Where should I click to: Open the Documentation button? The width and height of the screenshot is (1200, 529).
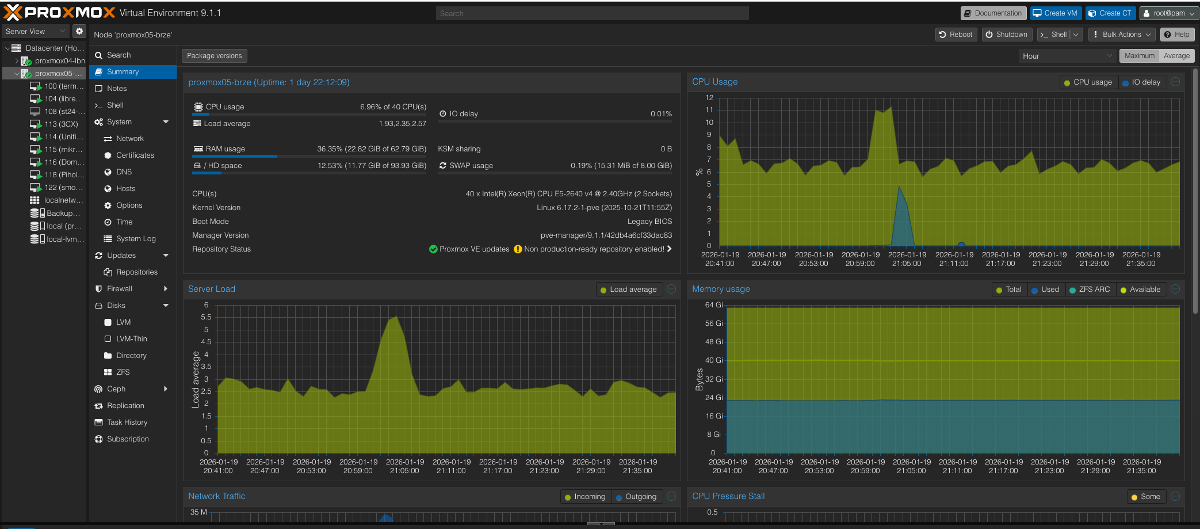[x=993, y=13]
